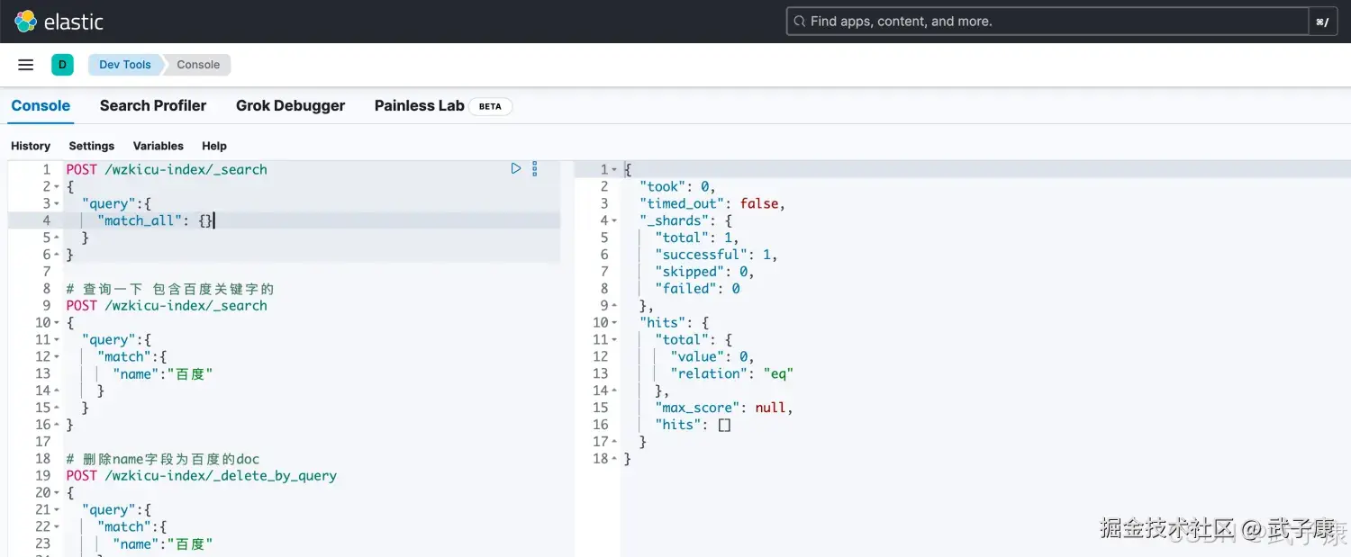Open the hamburger navigation menu
Image resolution: width=1351 pixels, height=557 pixels.
26,65
